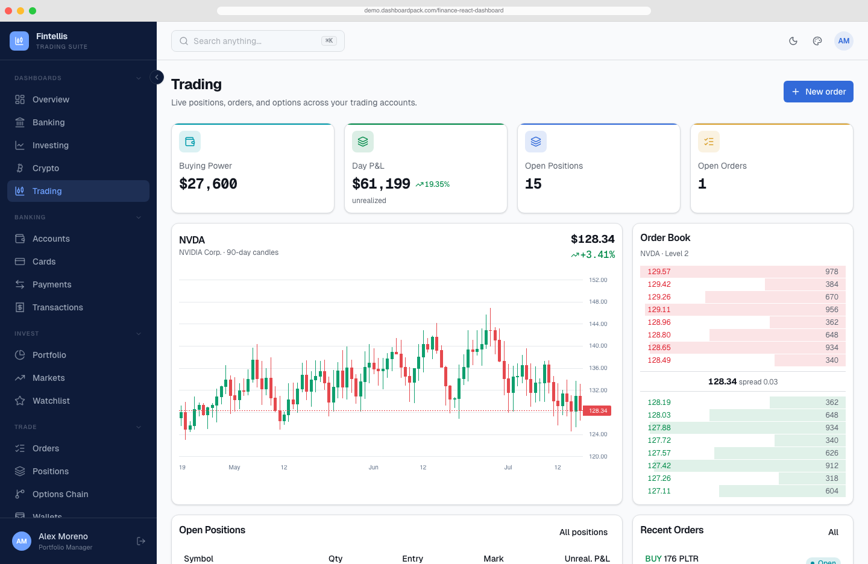The image size is (868, 564).
Task: Click the Markets trend icon in the sidebar
Action: coord(20,378)
